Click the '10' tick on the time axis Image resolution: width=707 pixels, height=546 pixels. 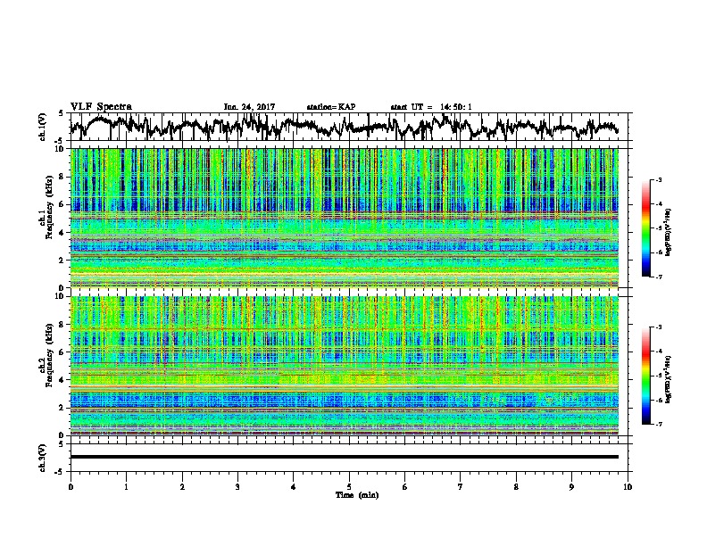[x=628, y=487]
